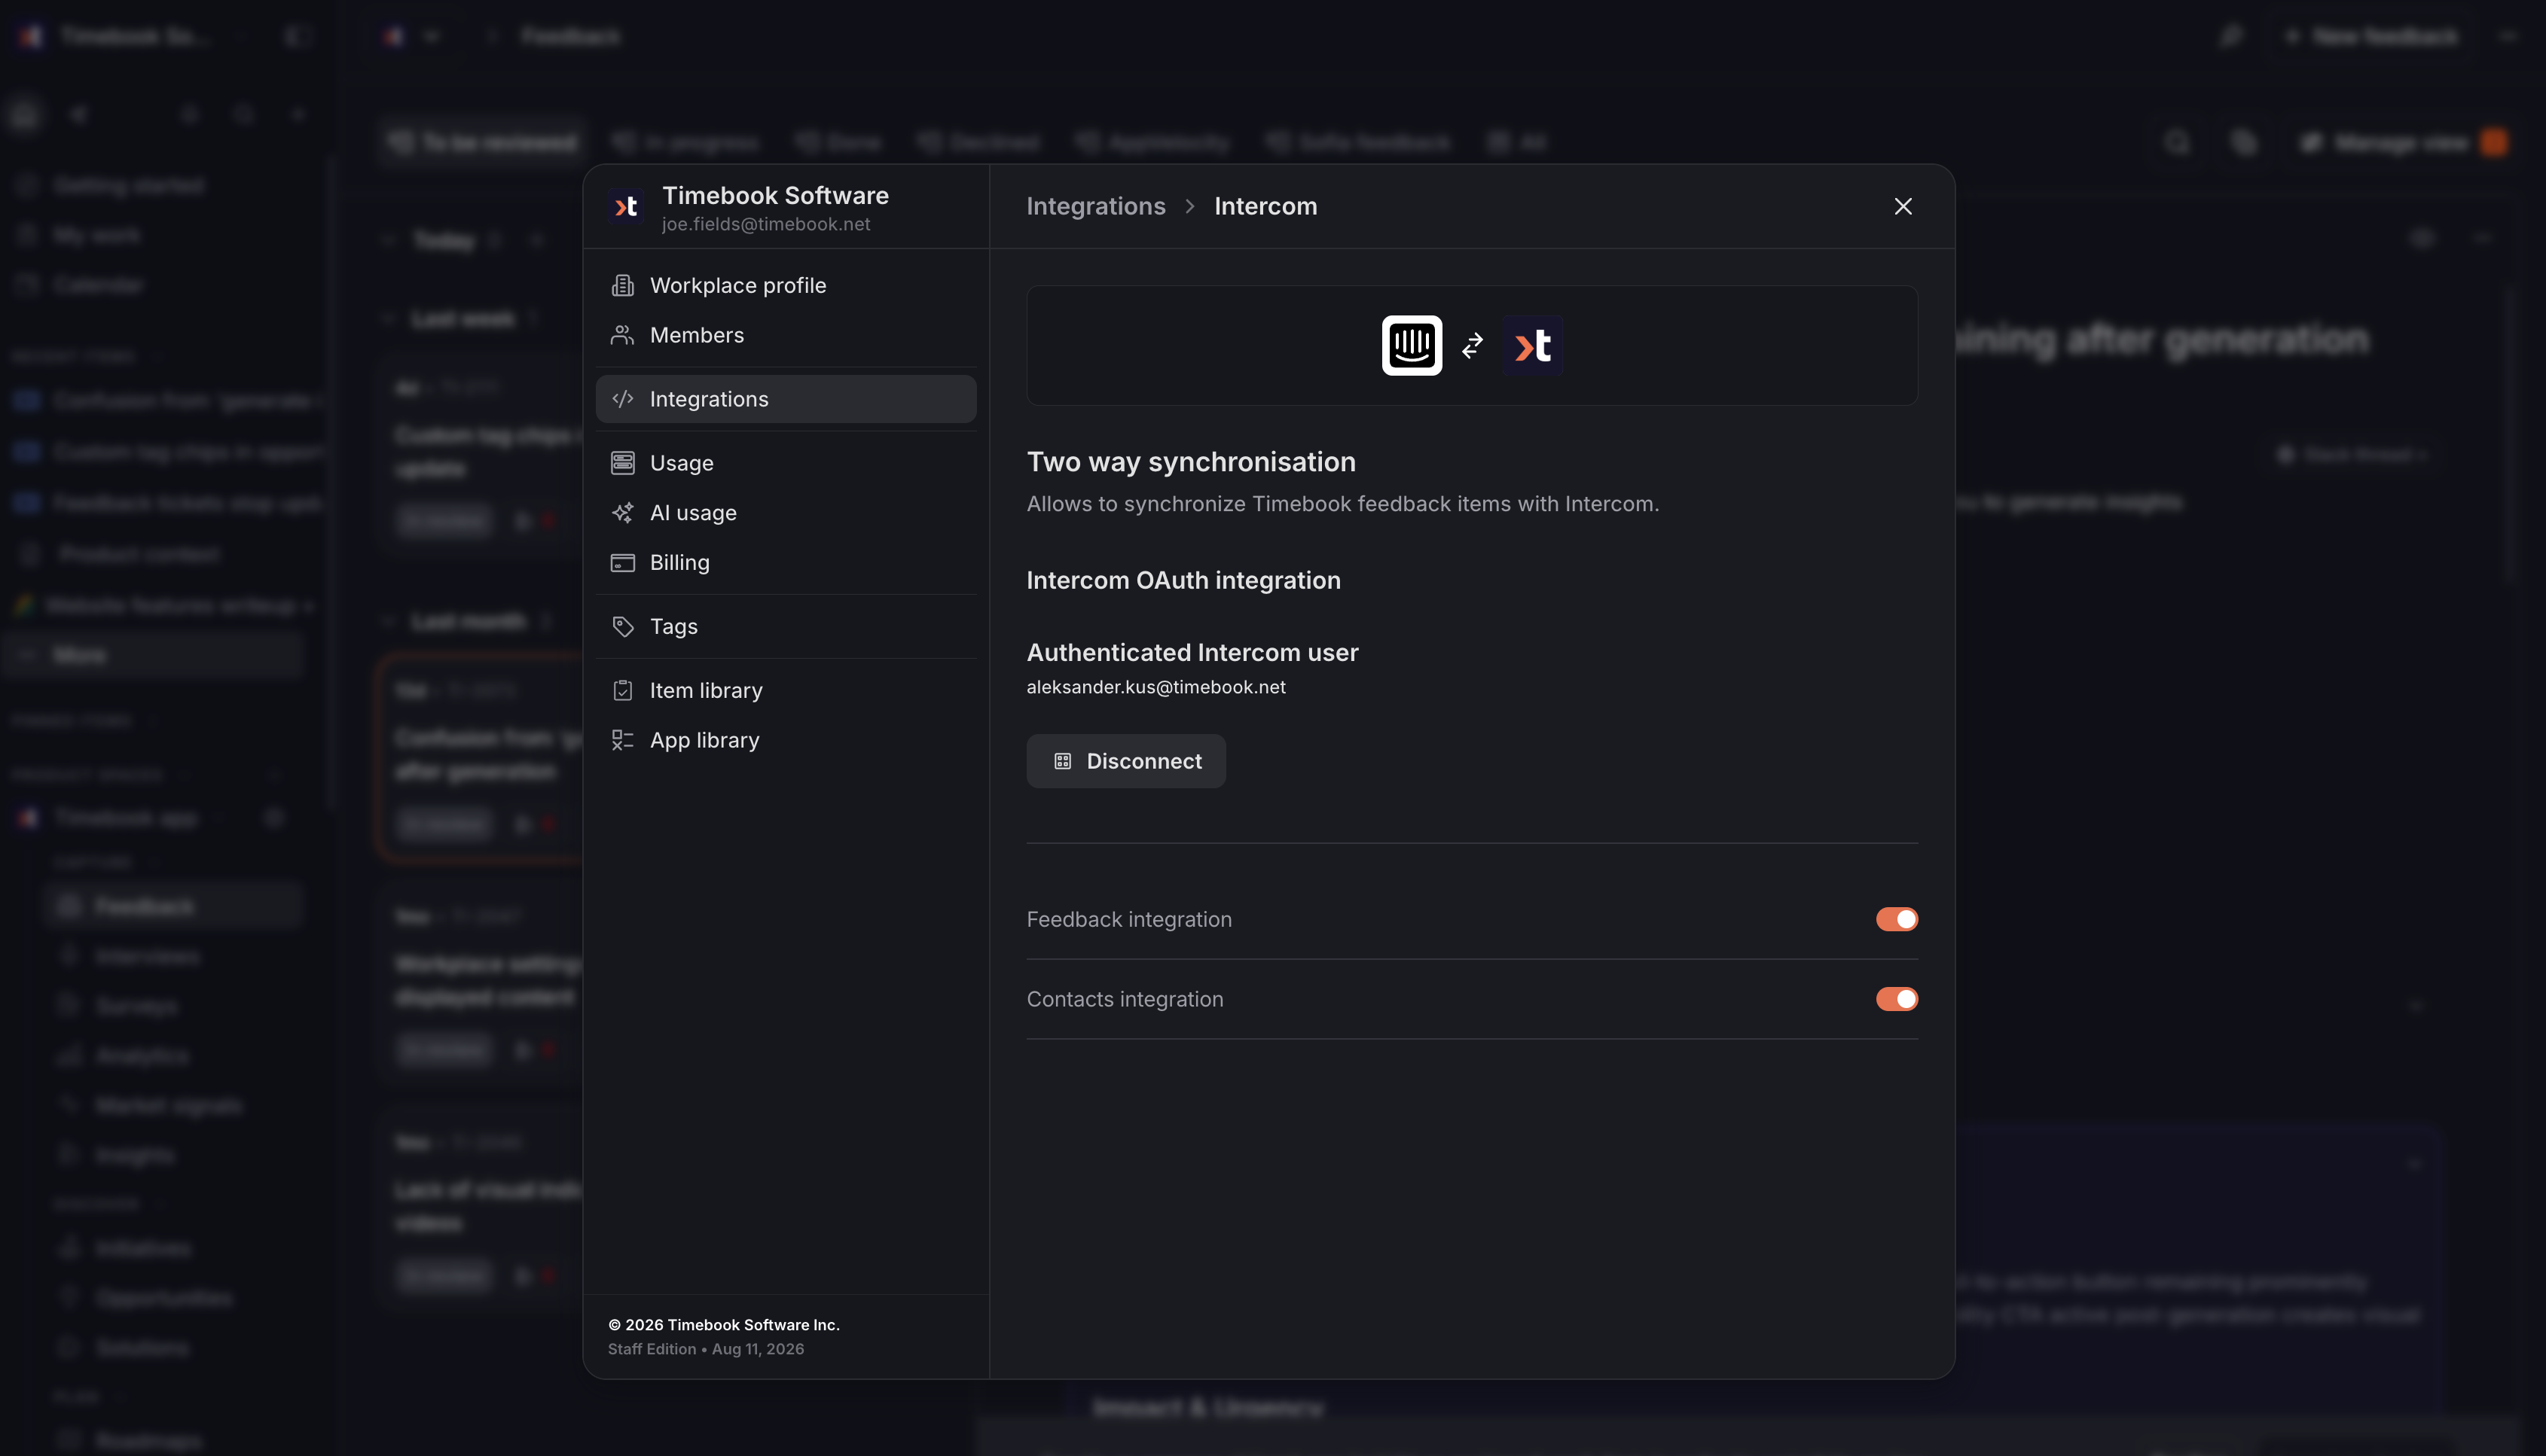Open Item library
Viewport: 2546px width, 1456px height.
[x=786, y=690]
